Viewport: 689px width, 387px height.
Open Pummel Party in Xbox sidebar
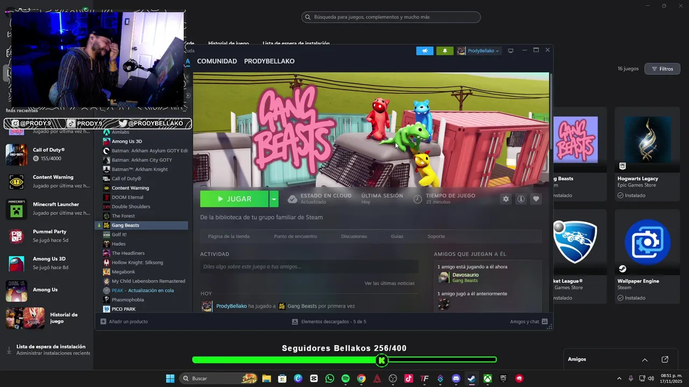[x=47, y=235]
